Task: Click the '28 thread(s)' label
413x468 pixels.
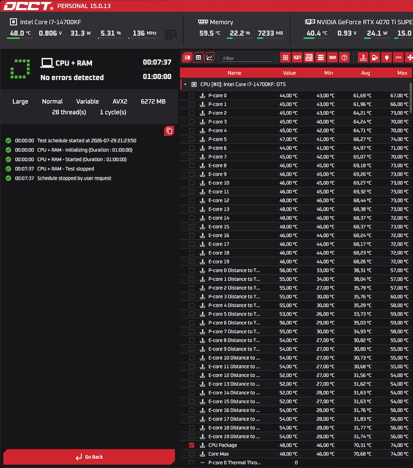Action: (x=69, y=112)
